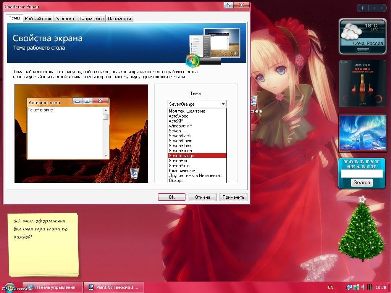Click the weather gadget left arrow

click(359, 50)
